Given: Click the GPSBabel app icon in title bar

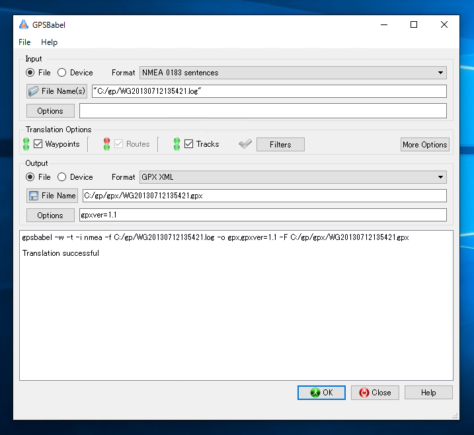Looking at the screenshot, I should 24,24.
